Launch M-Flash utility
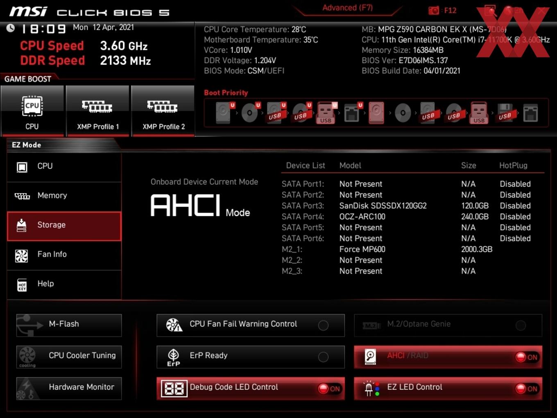The width and height of the screenshot is (557, 418). (69, 325)
